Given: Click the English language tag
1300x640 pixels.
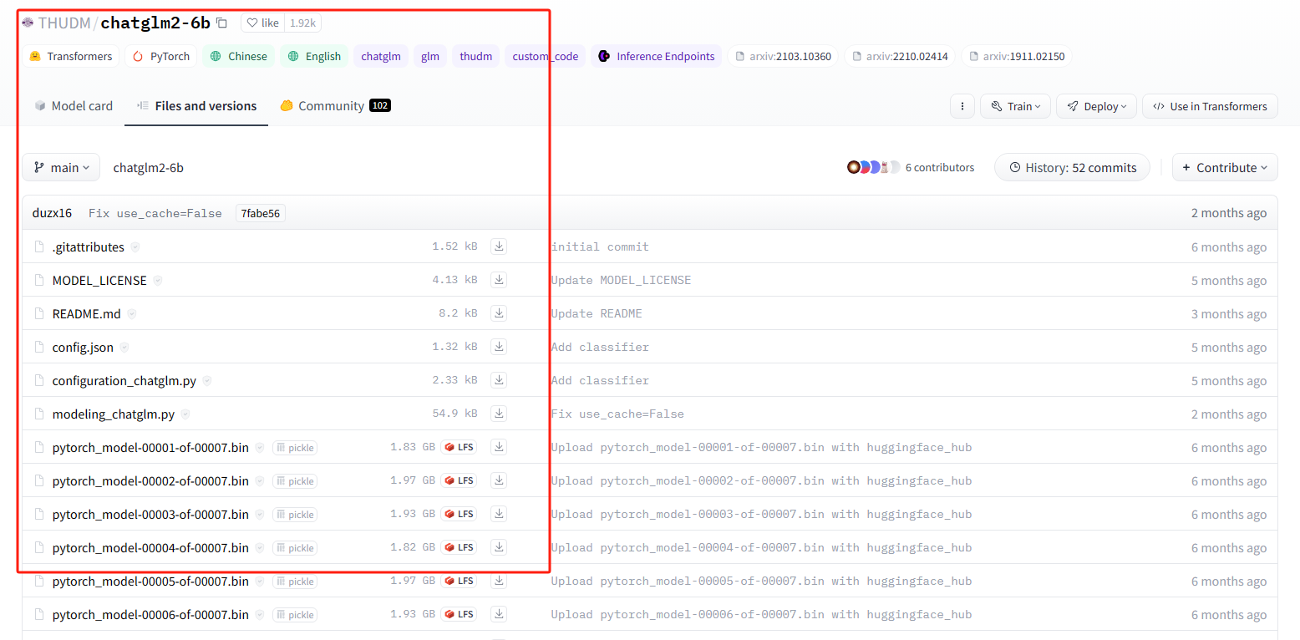Looking at the screenshot, I should click(314, 56).
